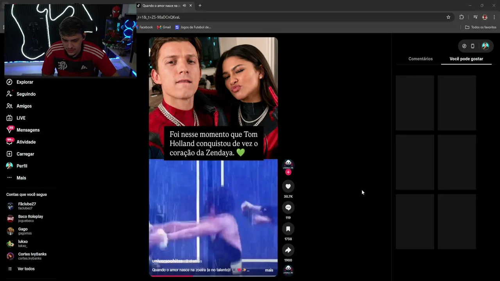
Task: Open the creator panda avatar above like button
Action: [x=288, y=164]
